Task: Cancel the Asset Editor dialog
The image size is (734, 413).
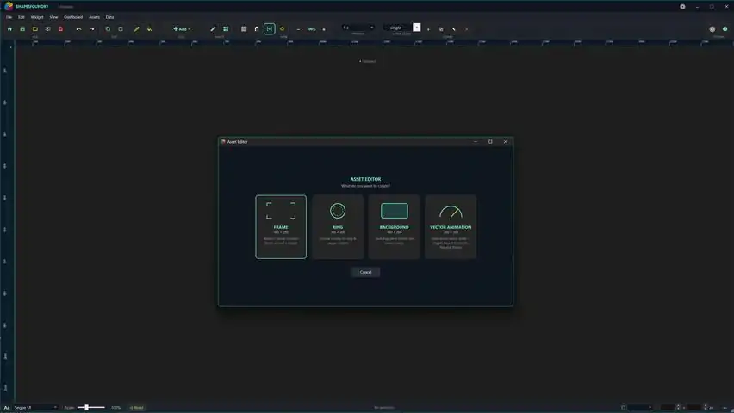Action: point(365,272)
